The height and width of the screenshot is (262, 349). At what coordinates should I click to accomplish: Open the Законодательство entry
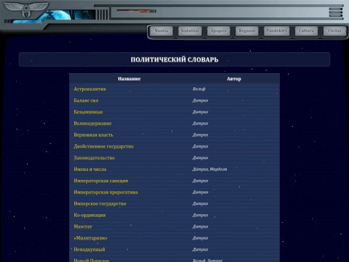94,158
